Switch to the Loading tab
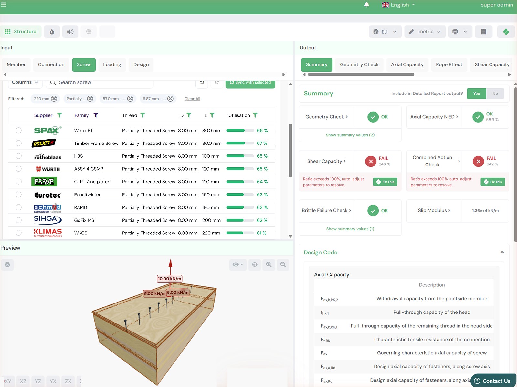517x387 pixels. pyautogui.click(x=112, y=64)
